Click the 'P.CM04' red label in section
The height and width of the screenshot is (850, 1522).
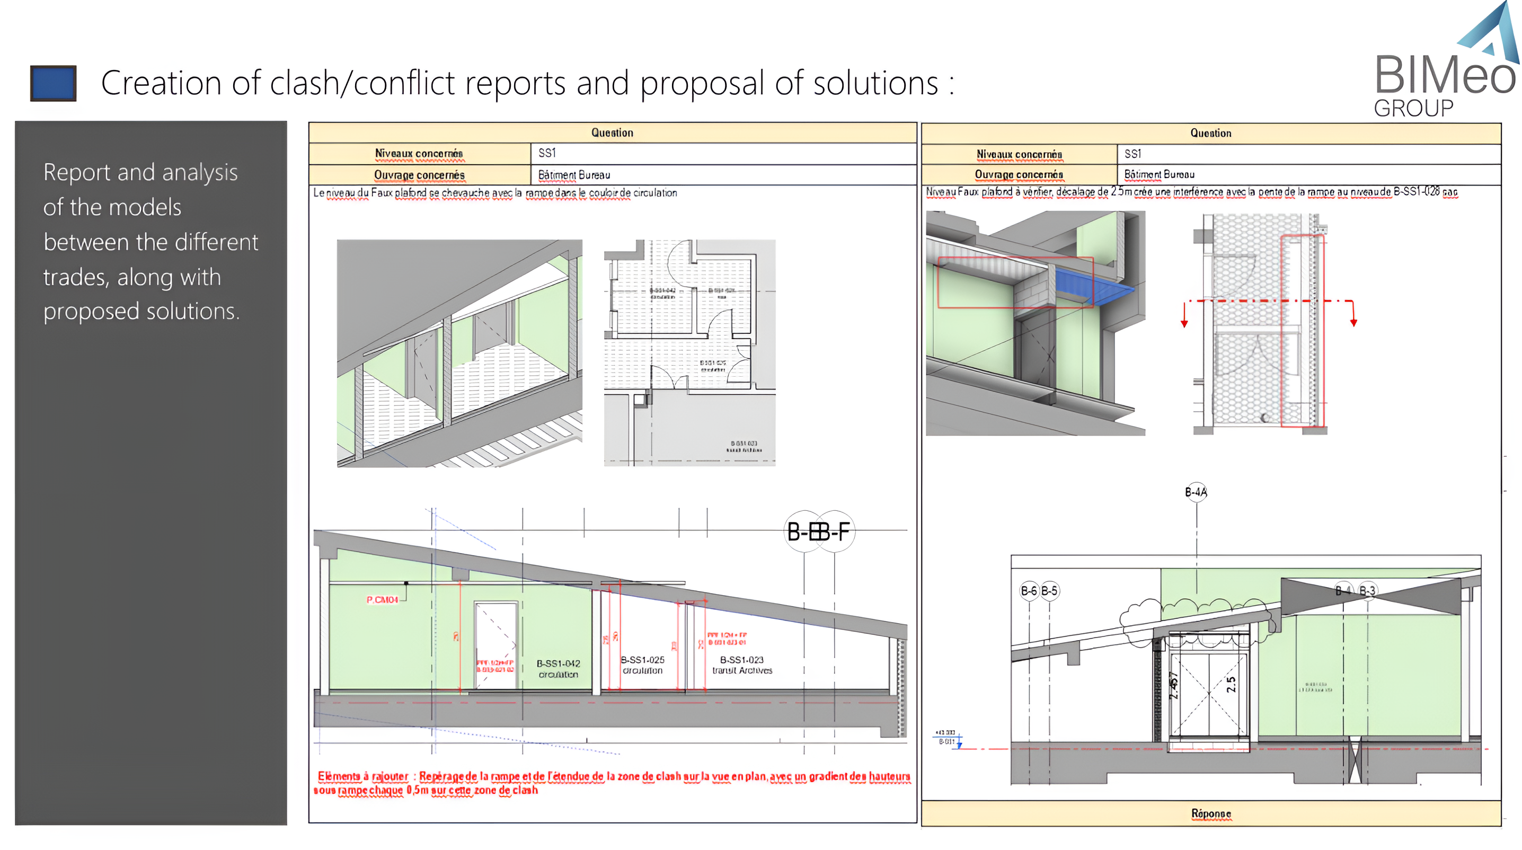[x=382, y=599]
